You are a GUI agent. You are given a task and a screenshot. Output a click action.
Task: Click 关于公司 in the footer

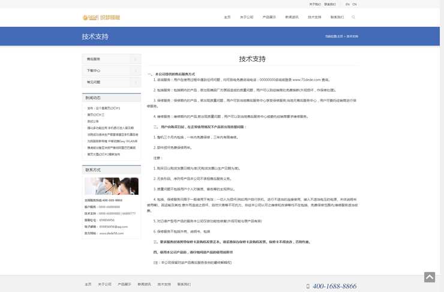point(104,284)
